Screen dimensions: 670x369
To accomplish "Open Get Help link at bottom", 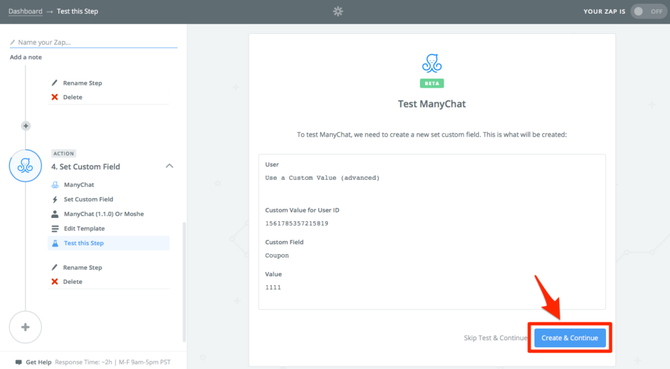I will tap(39, 362).
